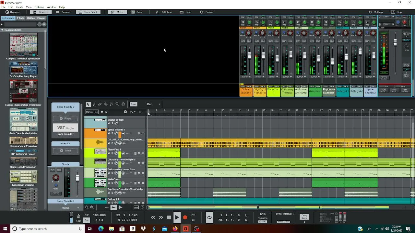Toggle the Browser panel
Viewport: 415px width, 233px height.
pos(63,12)
